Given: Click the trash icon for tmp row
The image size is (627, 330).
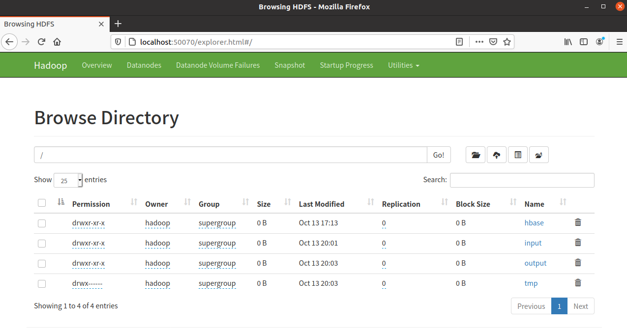Looking at the screenshot, I should tap(578, 283).
